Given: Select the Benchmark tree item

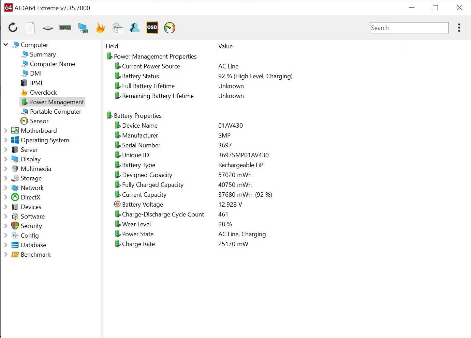Looking at the screenshot, I should (35, 254).
